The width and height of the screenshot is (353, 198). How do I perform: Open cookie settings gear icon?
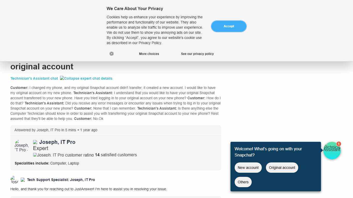[111, 54]
